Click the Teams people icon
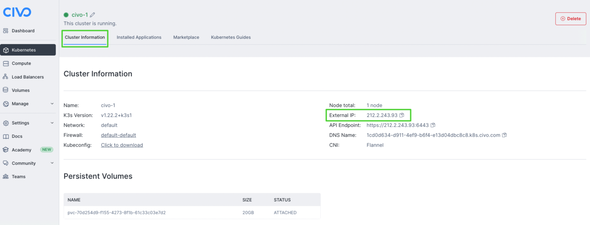This screenshot has width=590, height=225. [x=6, y=177]
